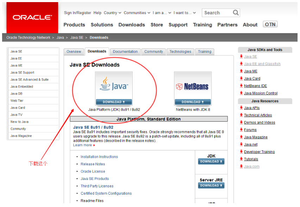The image size is (300, 207).
Task: Click Download button under Java logo
Action: pyautogui.click(x=114, y=102)
